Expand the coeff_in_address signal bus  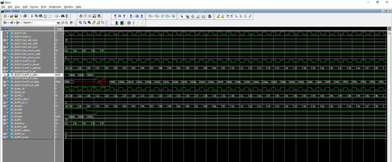(4, 68)
